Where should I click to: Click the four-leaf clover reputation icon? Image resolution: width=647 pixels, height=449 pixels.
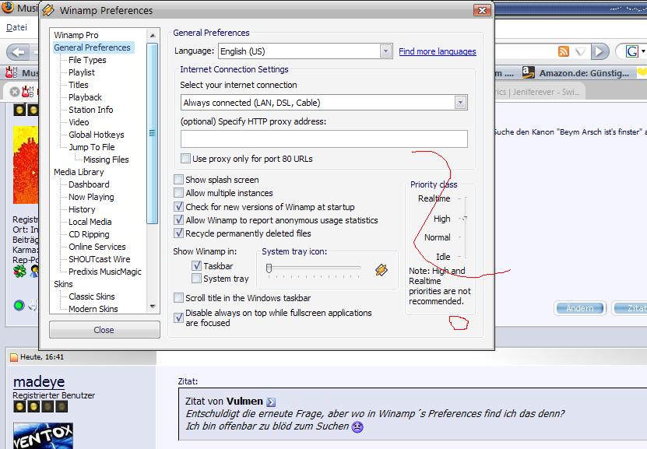click(x=19, y=271)
